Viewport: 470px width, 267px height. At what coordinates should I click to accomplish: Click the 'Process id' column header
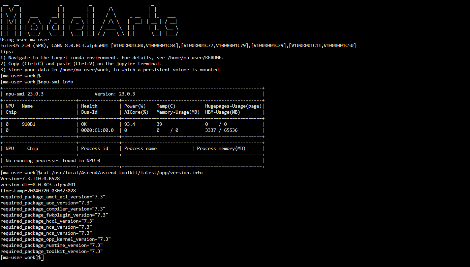pyautogui.click(x=95, y=148)
